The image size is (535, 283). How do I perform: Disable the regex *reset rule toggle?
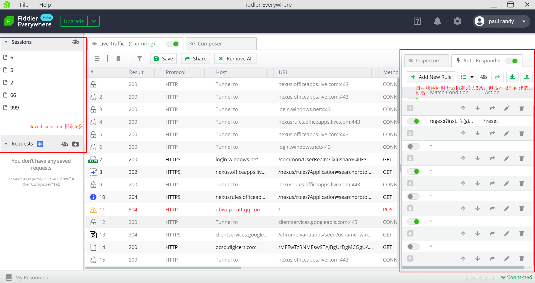413,121
